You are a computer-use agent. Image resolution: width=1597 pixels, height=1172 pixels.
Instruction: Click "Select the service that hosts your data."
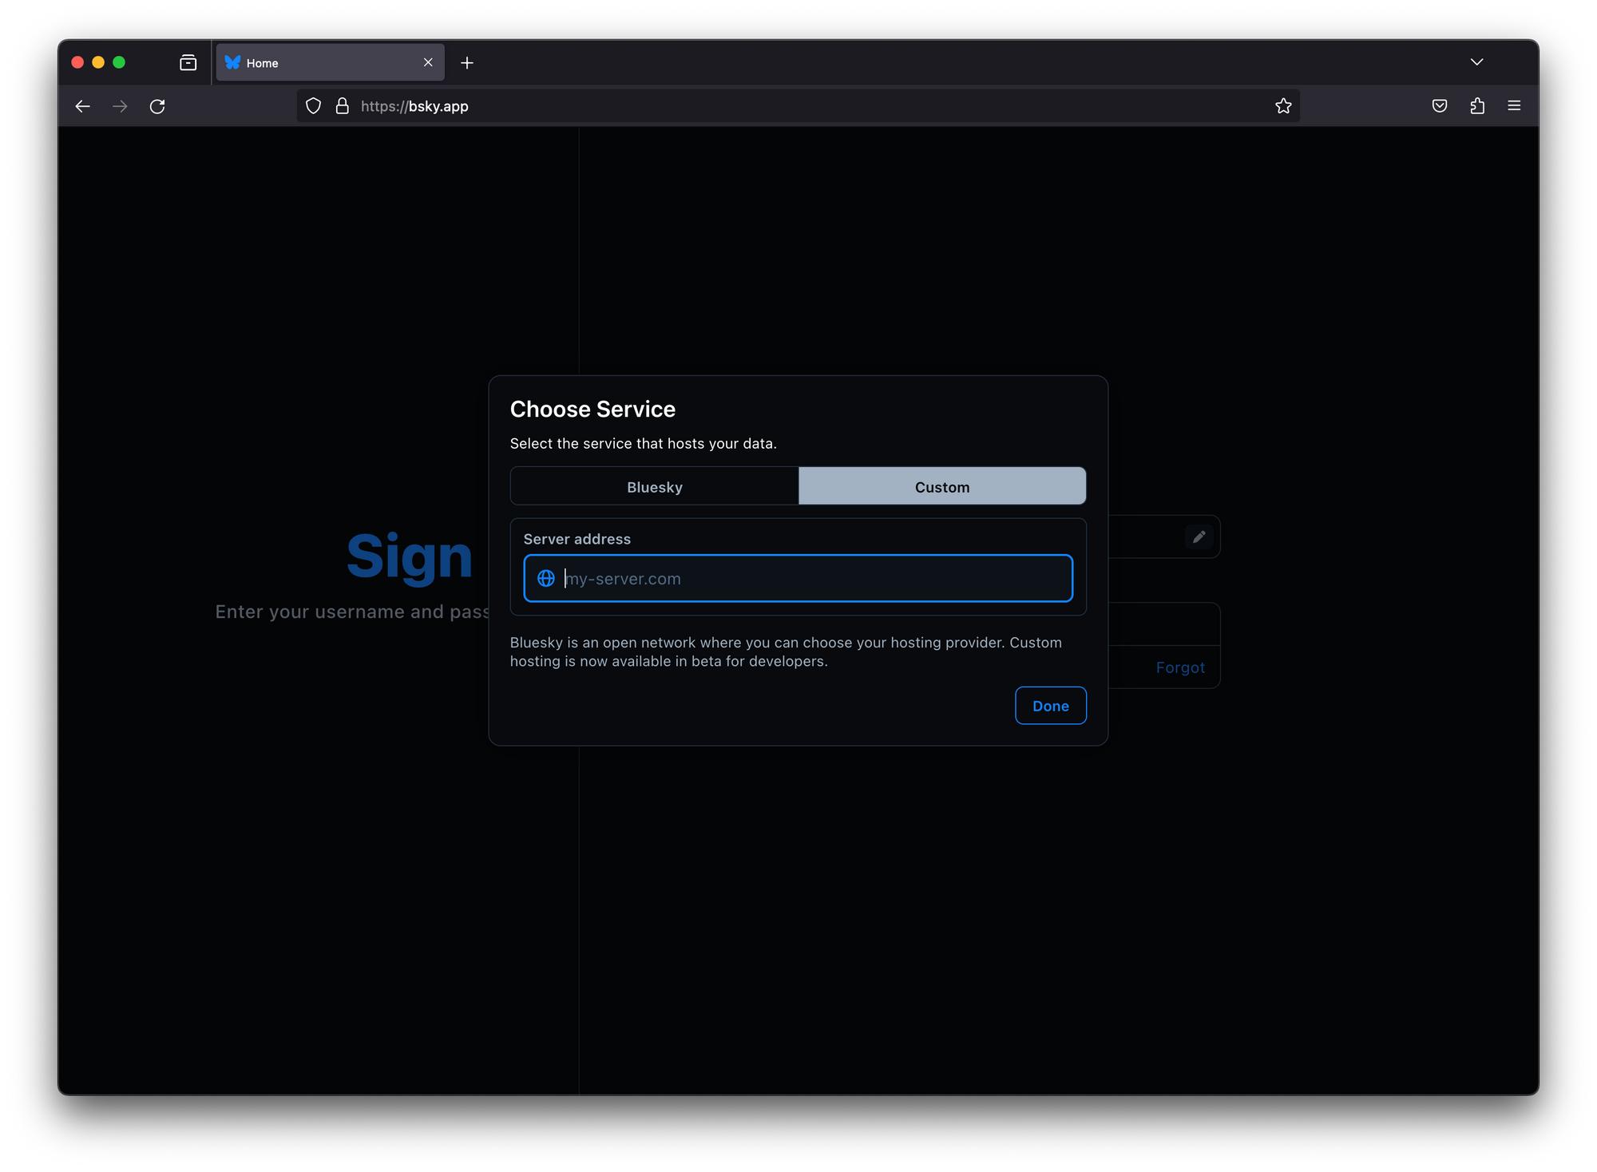coord(643,443)
